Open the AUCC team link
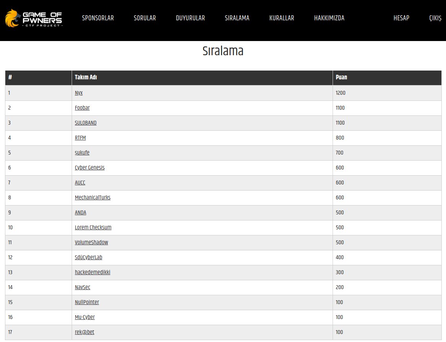This screenshot has height=342, width=446. [x=80, y=183]
